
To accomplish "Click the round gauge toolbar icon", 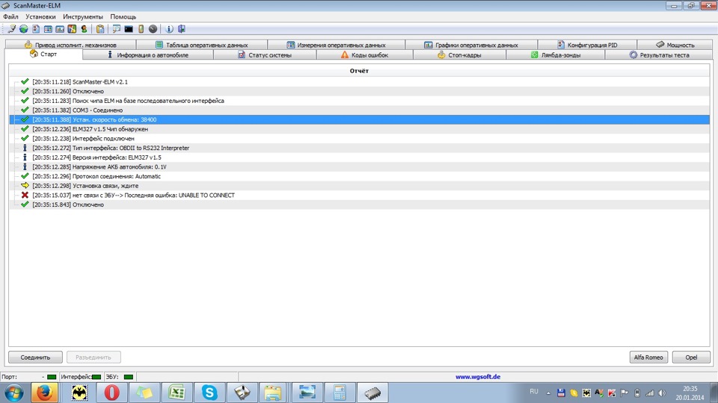I will (x=153, y=29).
